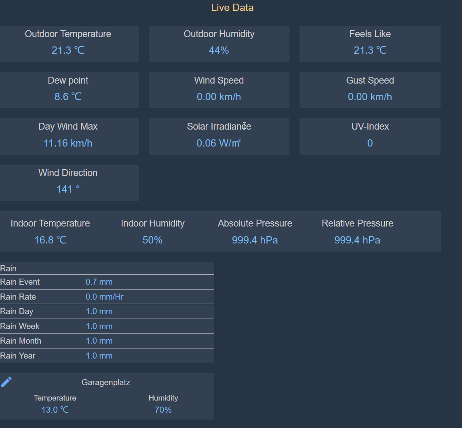Click the Live Data heading
The height and width of the screenshot is (428, 462).
(x=232, y=7)
